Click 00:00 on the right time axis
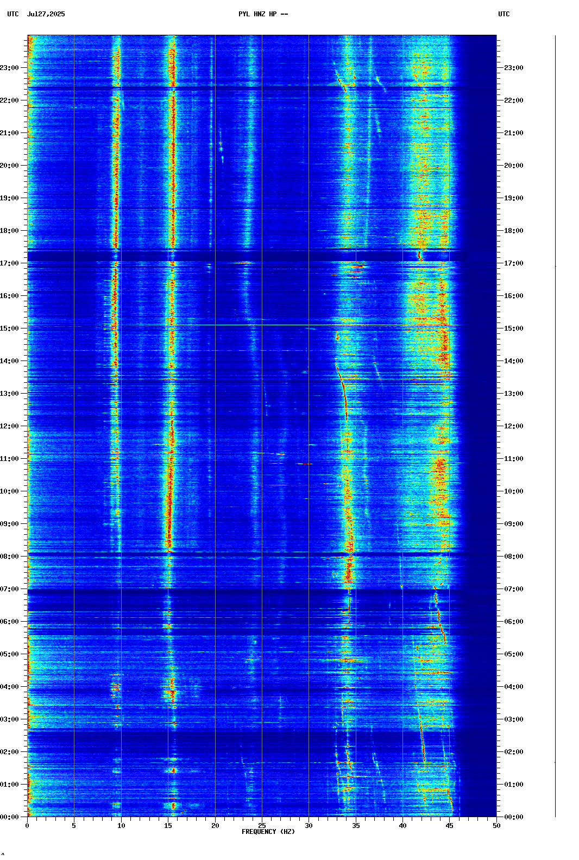The image size is (579, 860). pos(514,817)
